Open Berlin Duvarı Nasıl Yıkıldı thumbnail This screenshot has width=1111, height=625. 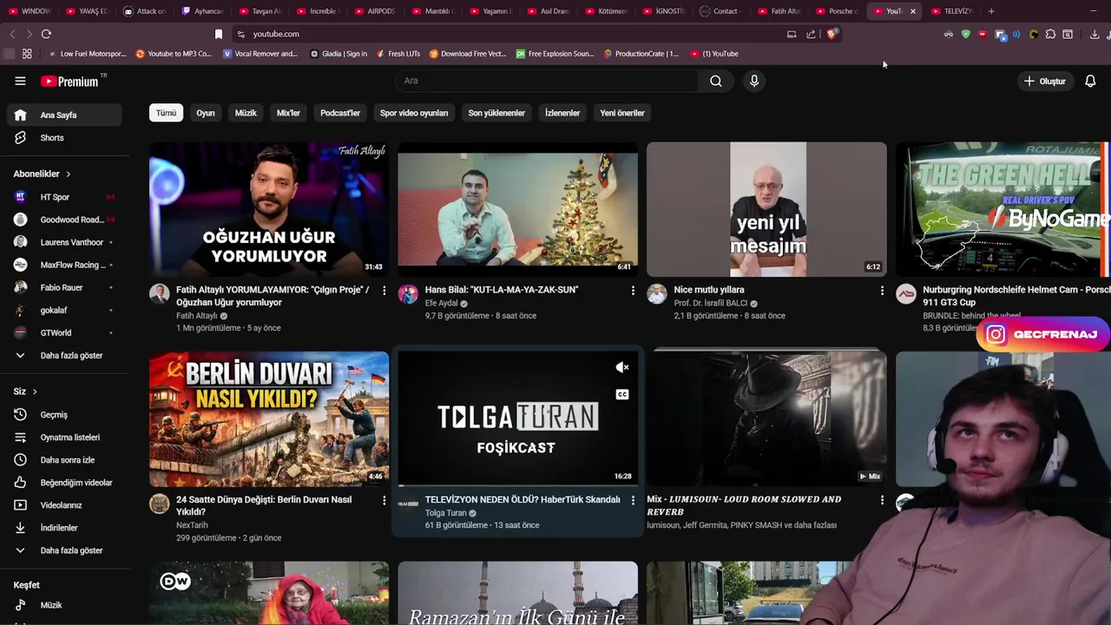[x=269, y=419]
